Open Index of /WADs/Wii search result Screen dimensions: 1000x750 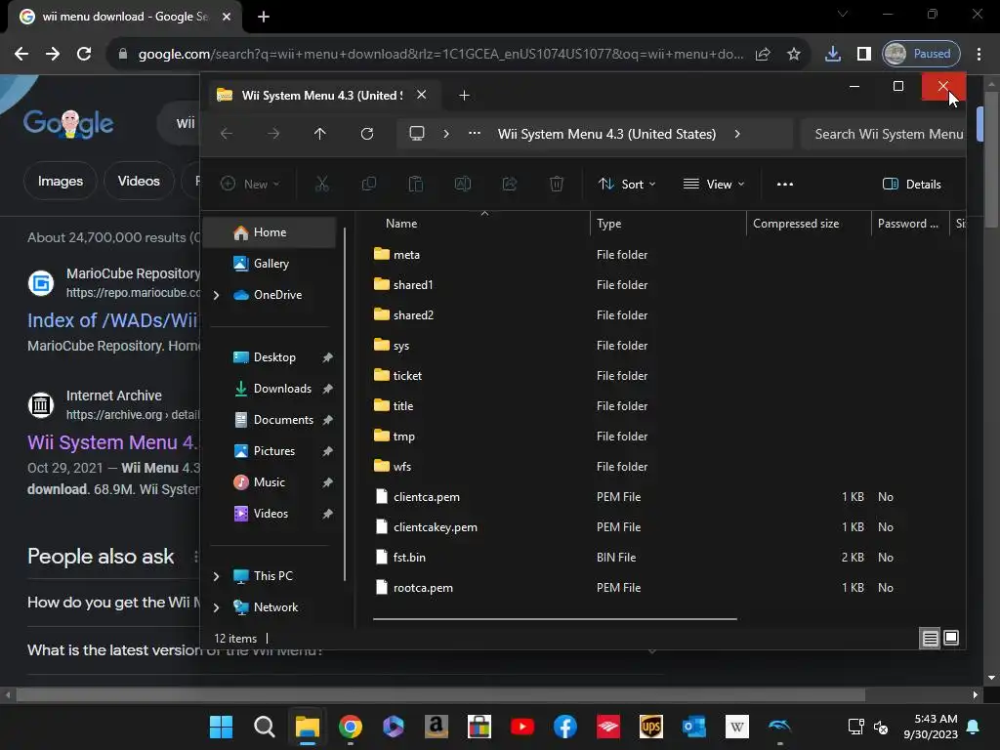[113, 320]
